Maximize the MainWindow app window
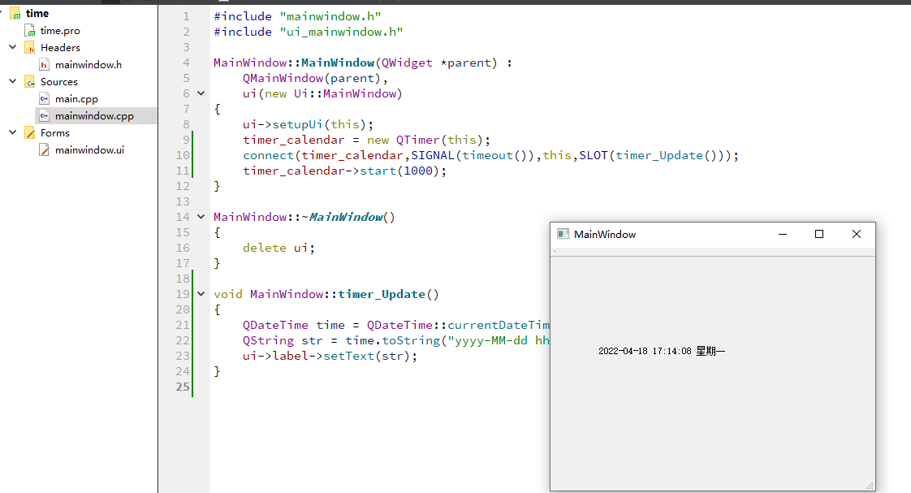Image resolution: width=911 pixels, height=493 pixels. tap(819, 234)
